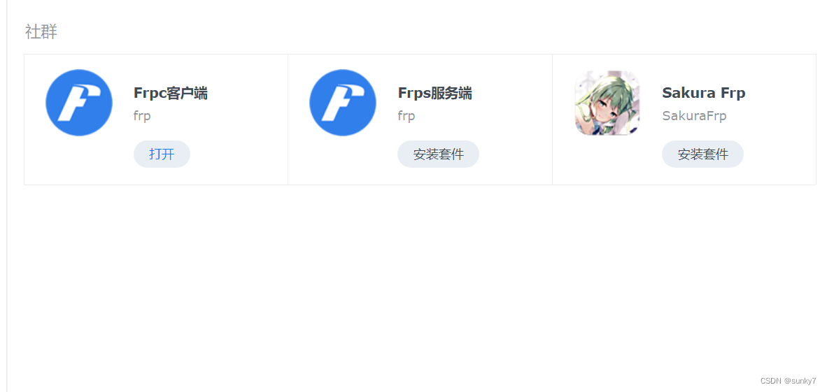
Task: Click the Sakura Frp package title
Action: (x=704, y=93)
